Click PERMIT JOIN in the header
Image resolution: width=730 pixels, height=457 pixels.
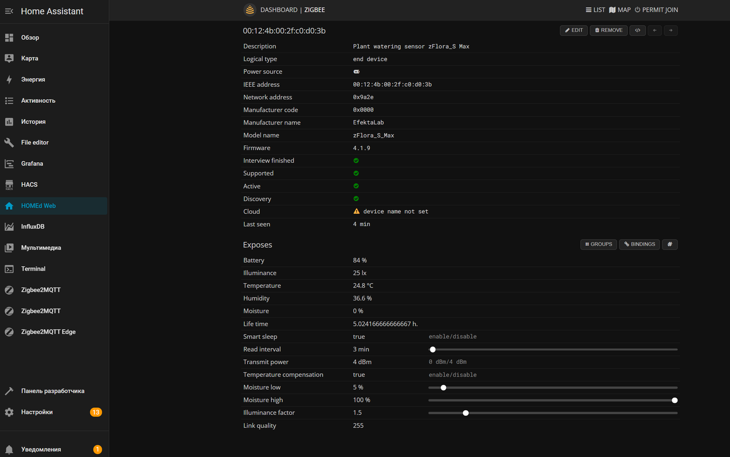tap(656, 10)
